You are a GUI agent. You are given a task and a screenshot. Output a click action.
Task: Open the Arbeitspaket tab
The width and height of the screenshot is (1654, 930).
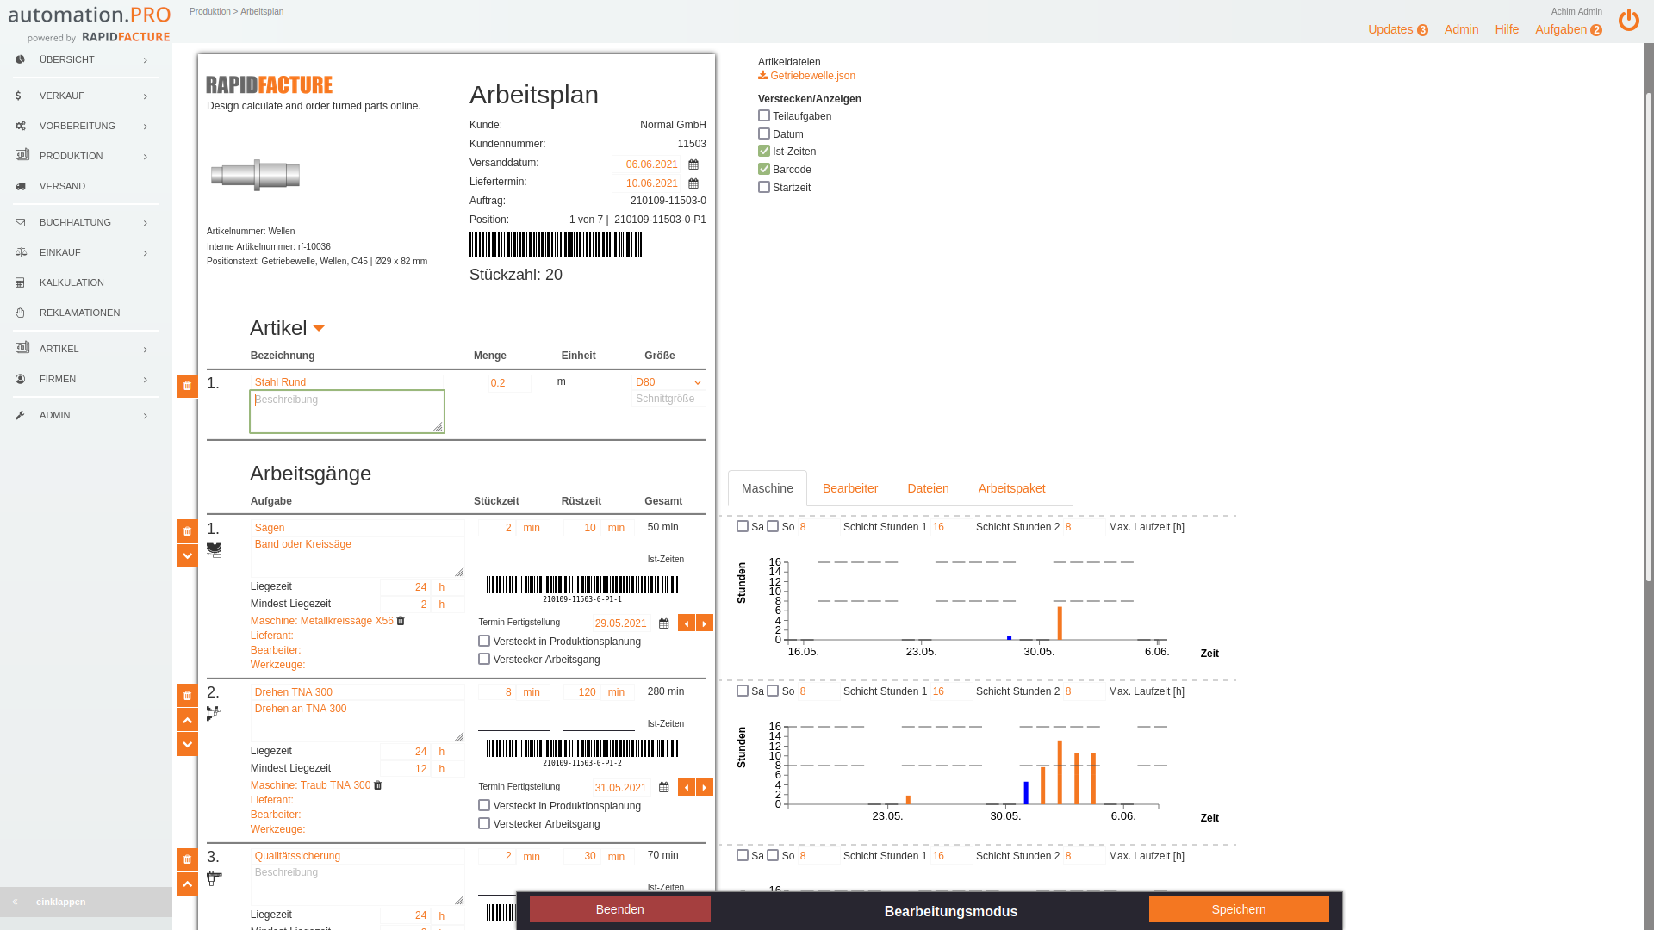1011,488
